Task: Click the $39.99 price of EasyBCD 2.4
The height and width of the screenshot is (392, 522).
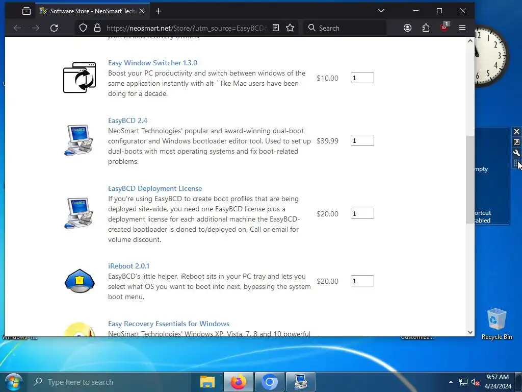Action: click(327, 141)
